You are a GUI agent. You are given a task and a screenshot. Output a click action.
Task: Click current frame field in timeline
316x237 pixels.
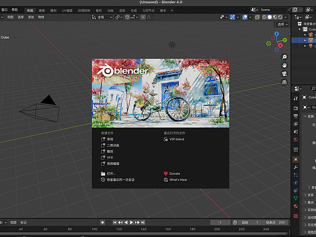coord(221,222)
